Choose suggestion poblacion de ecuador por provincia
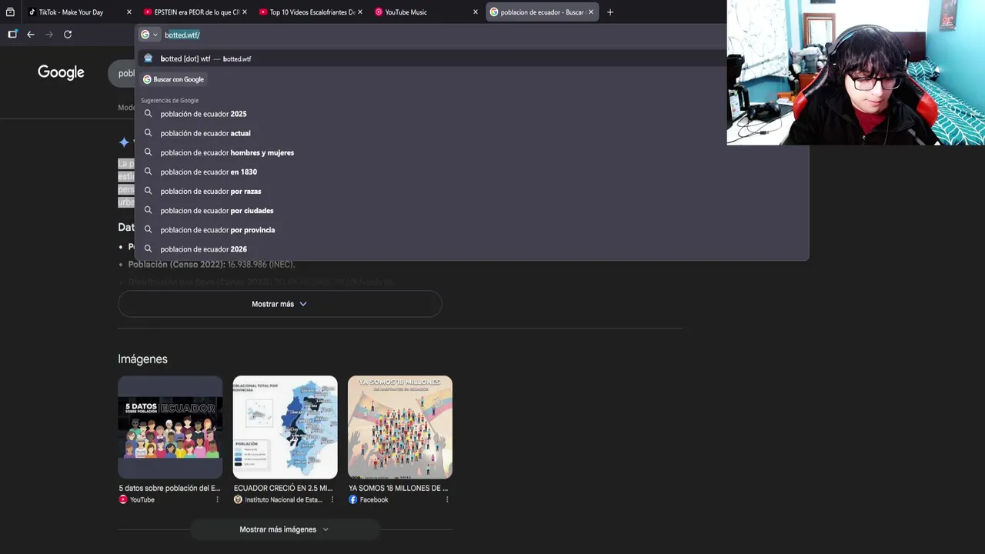Viewport: 985px width, 554px height. pos(472,229)
